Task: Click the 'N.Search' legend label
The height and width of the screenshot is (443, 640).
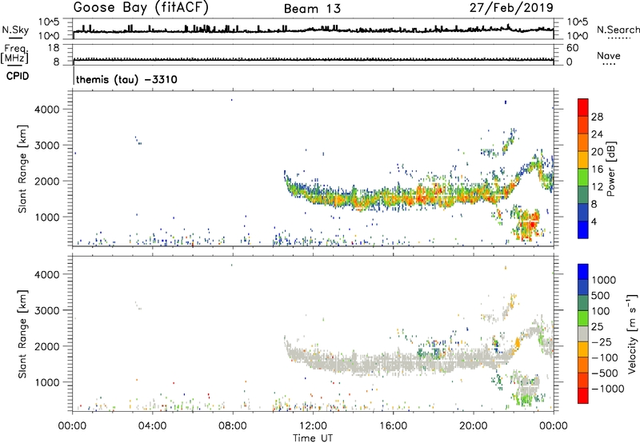Action: pyautogui.click(x=618, y=30)
